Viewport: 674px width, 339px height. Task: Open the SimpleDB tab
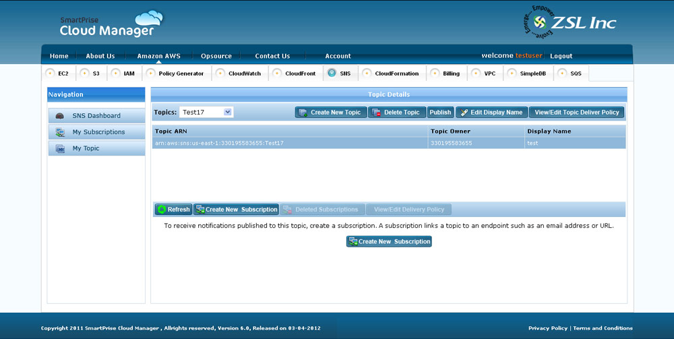pos(528,73)
